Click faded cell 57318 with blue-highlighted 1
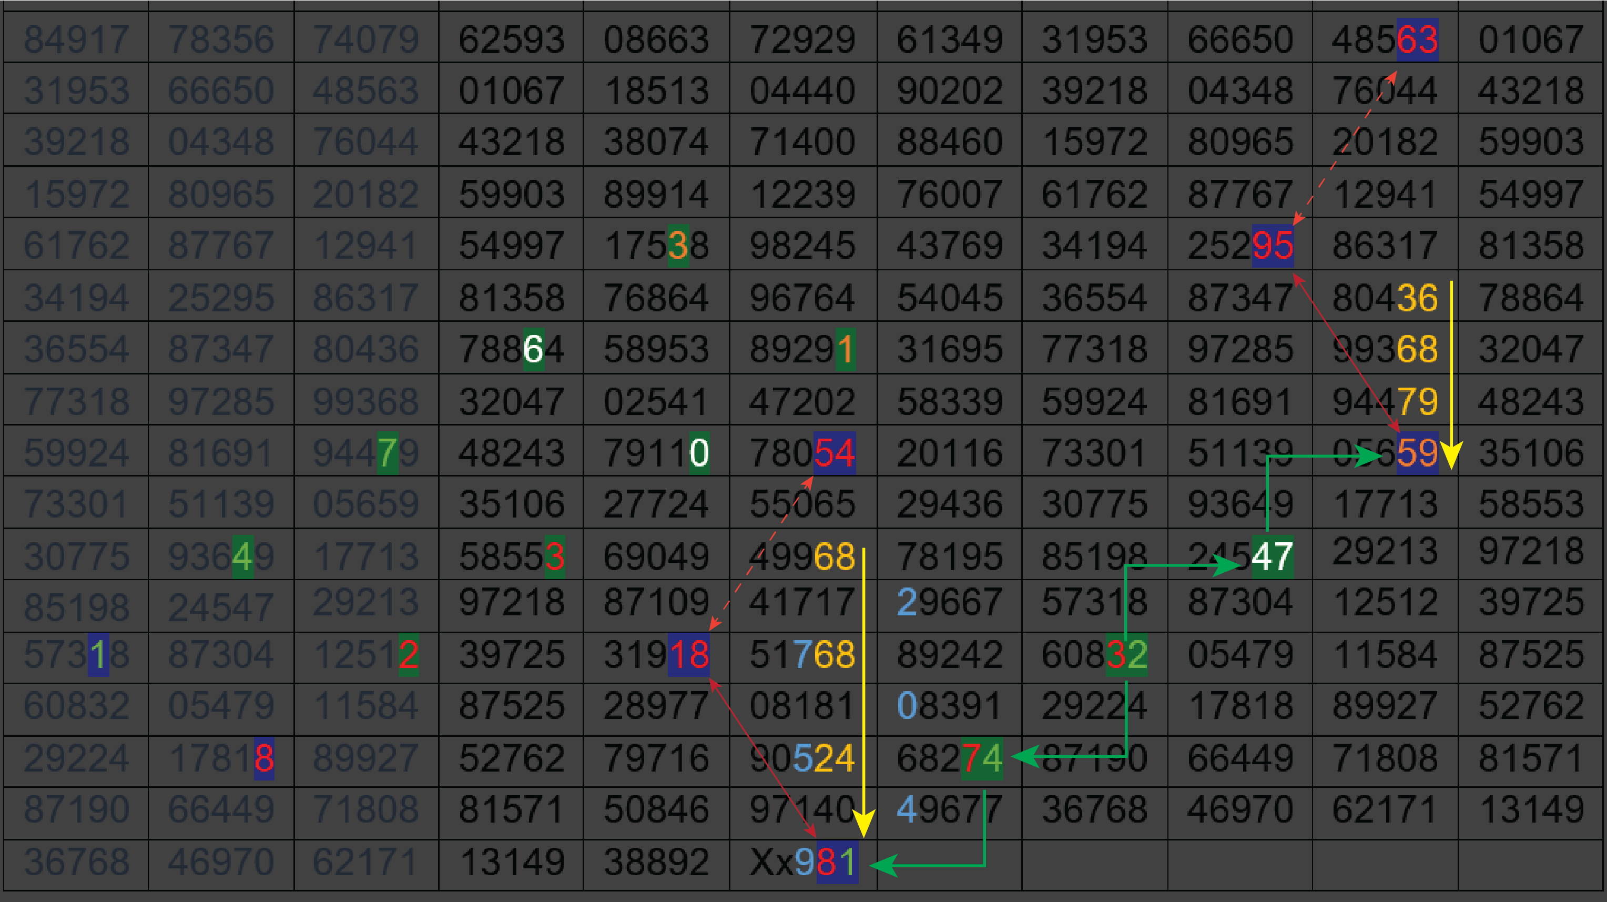Image resolution: width=1607 pixels, height=902 pixels. [x=76, y=654]
